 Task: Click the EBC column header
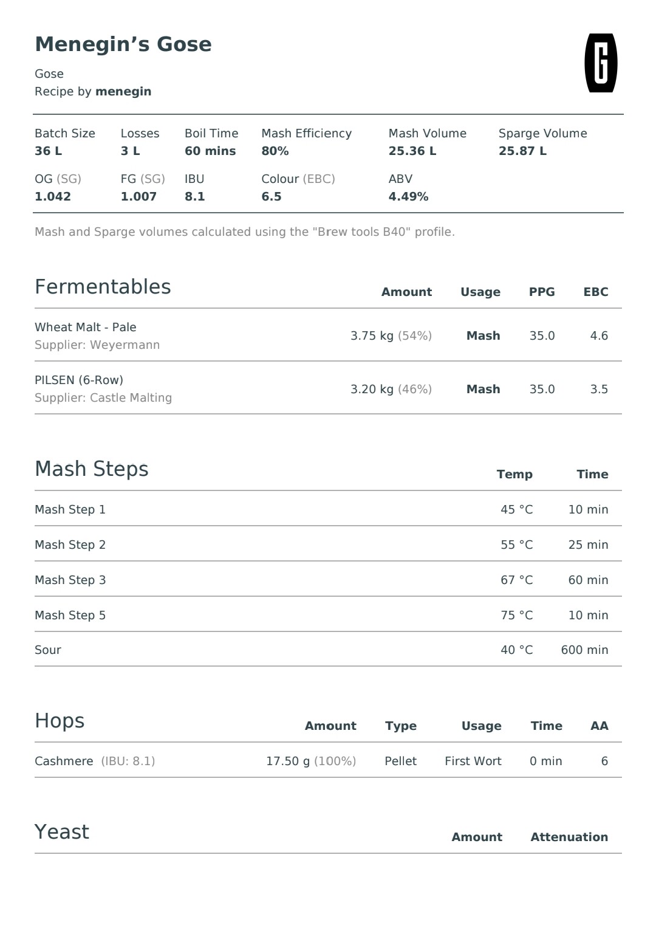[x=596, y=292]
